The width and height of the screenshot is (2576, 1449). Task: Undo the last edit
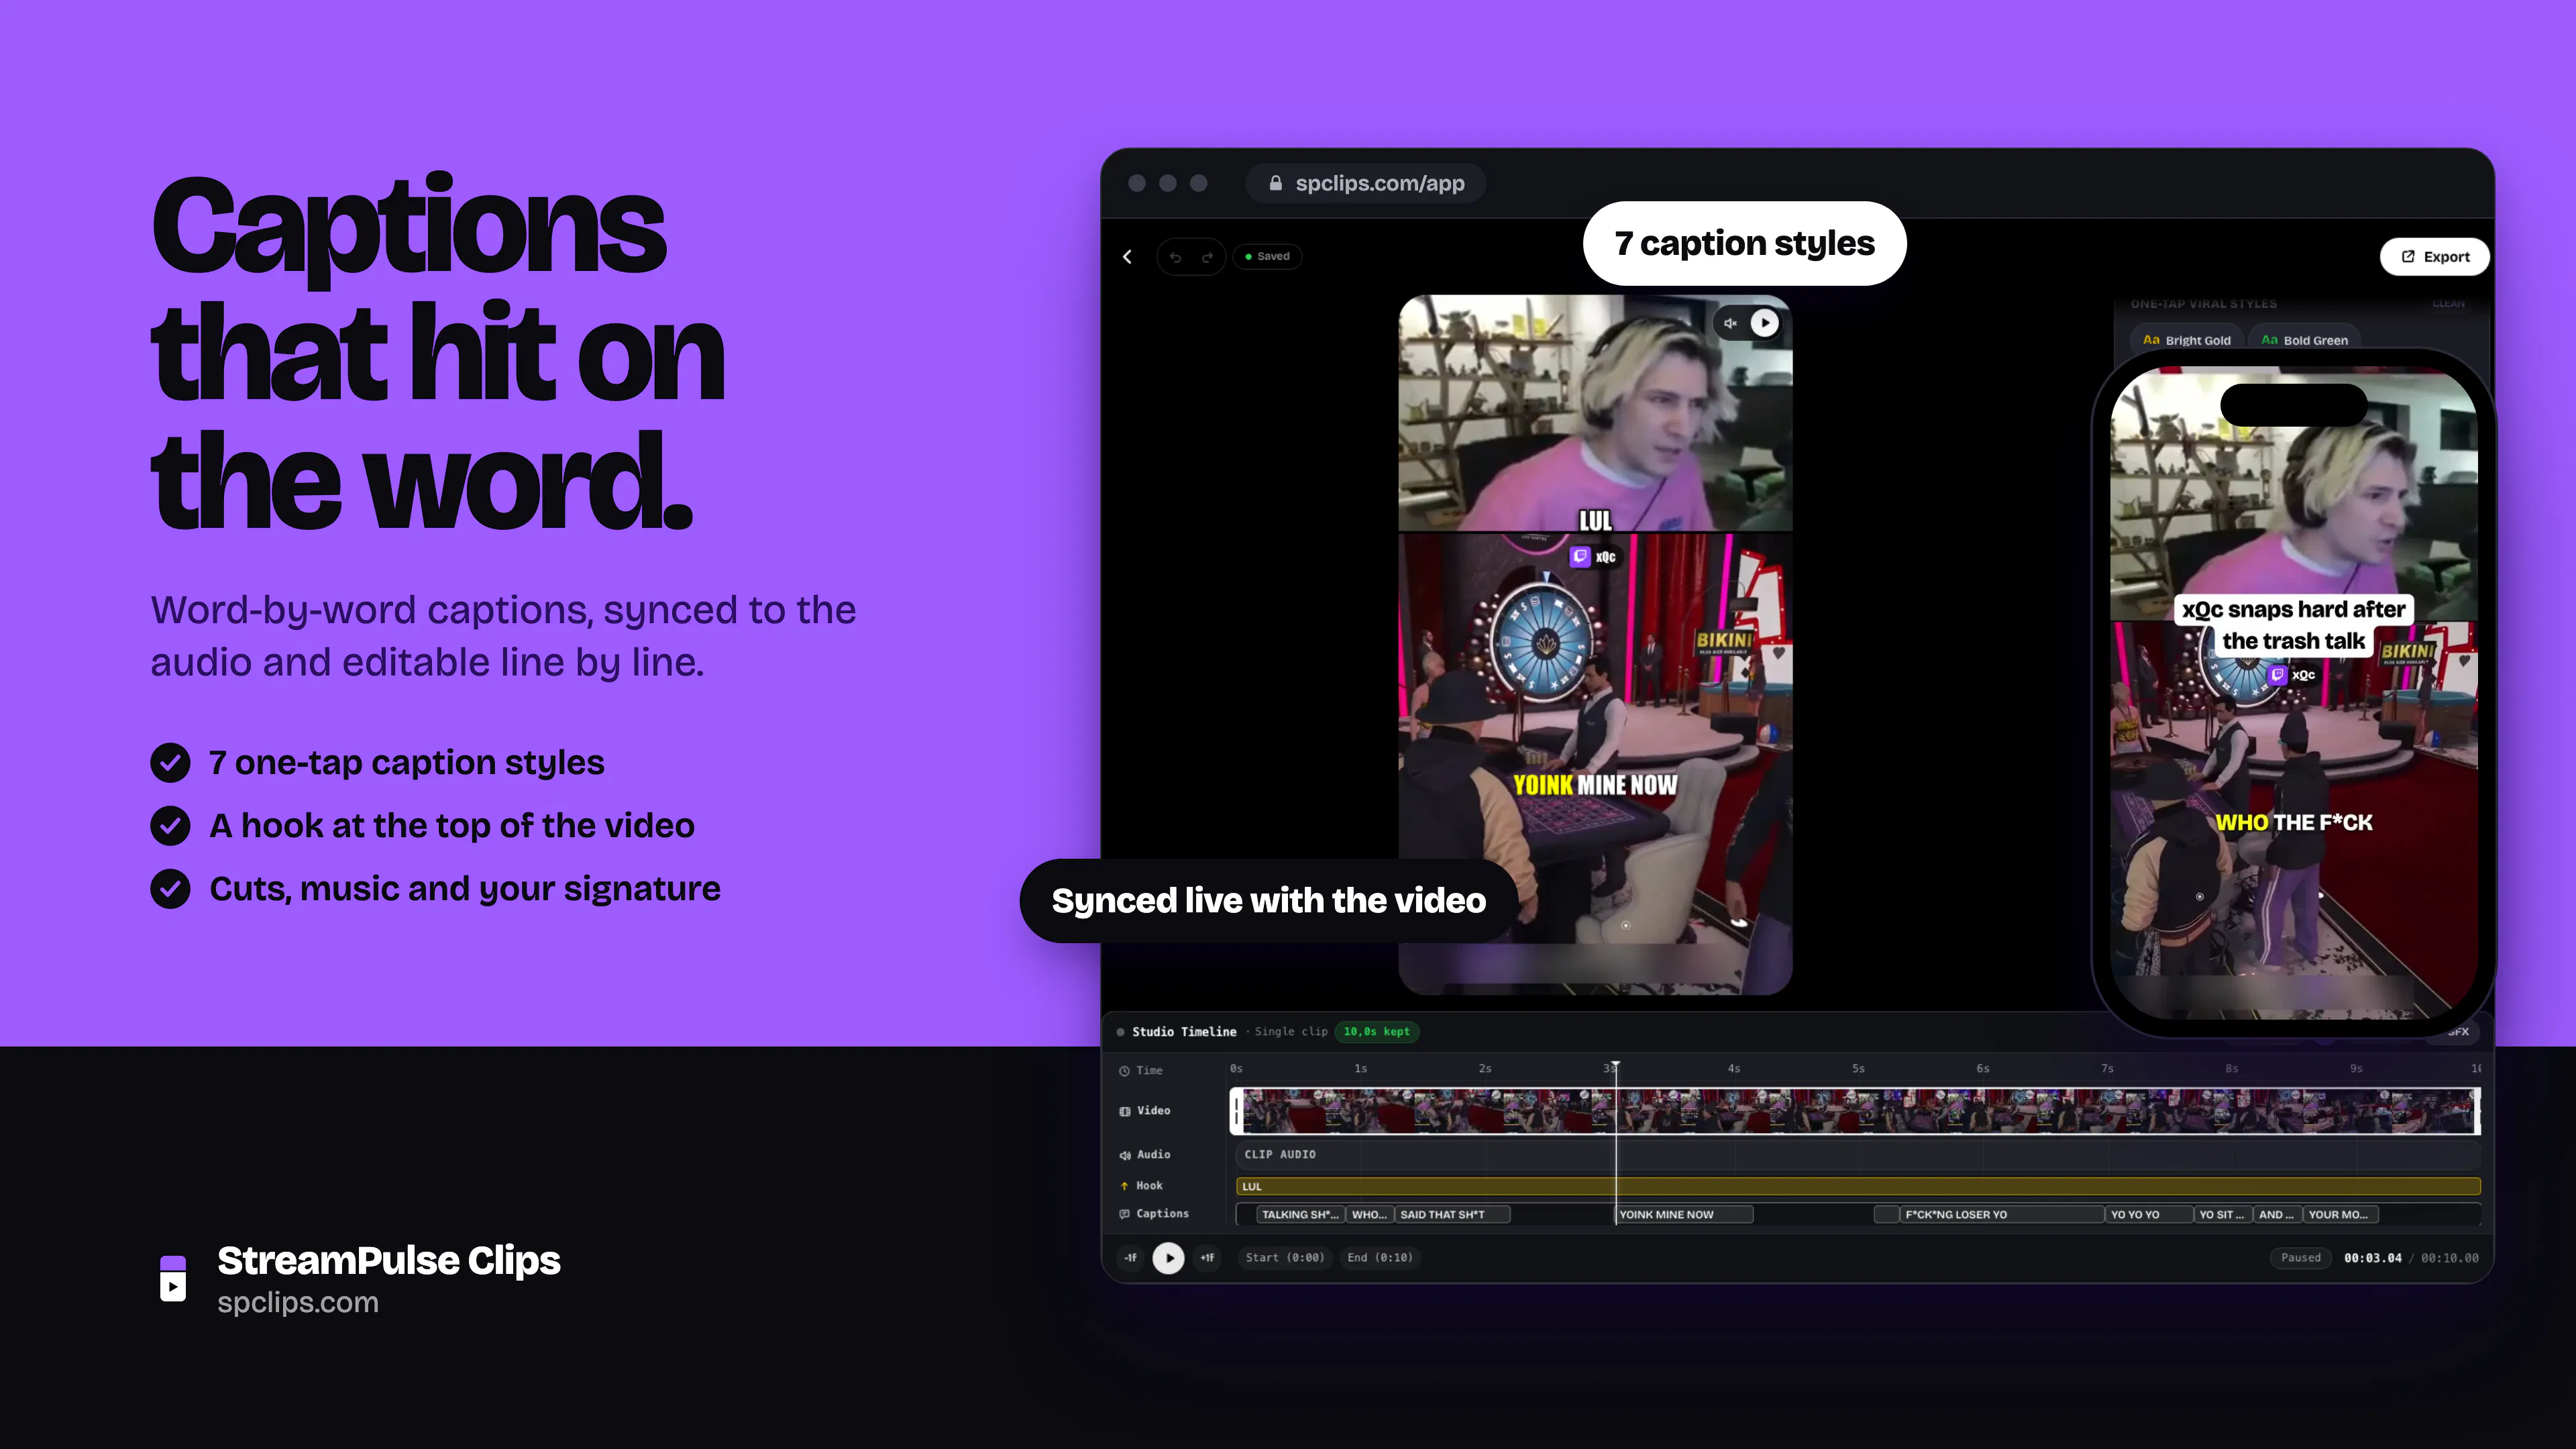[x=1176, y=257]
